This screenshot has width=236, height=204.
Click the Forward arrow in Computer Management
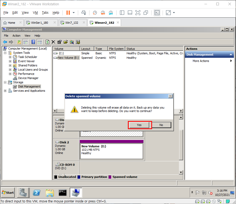(11, 42)
